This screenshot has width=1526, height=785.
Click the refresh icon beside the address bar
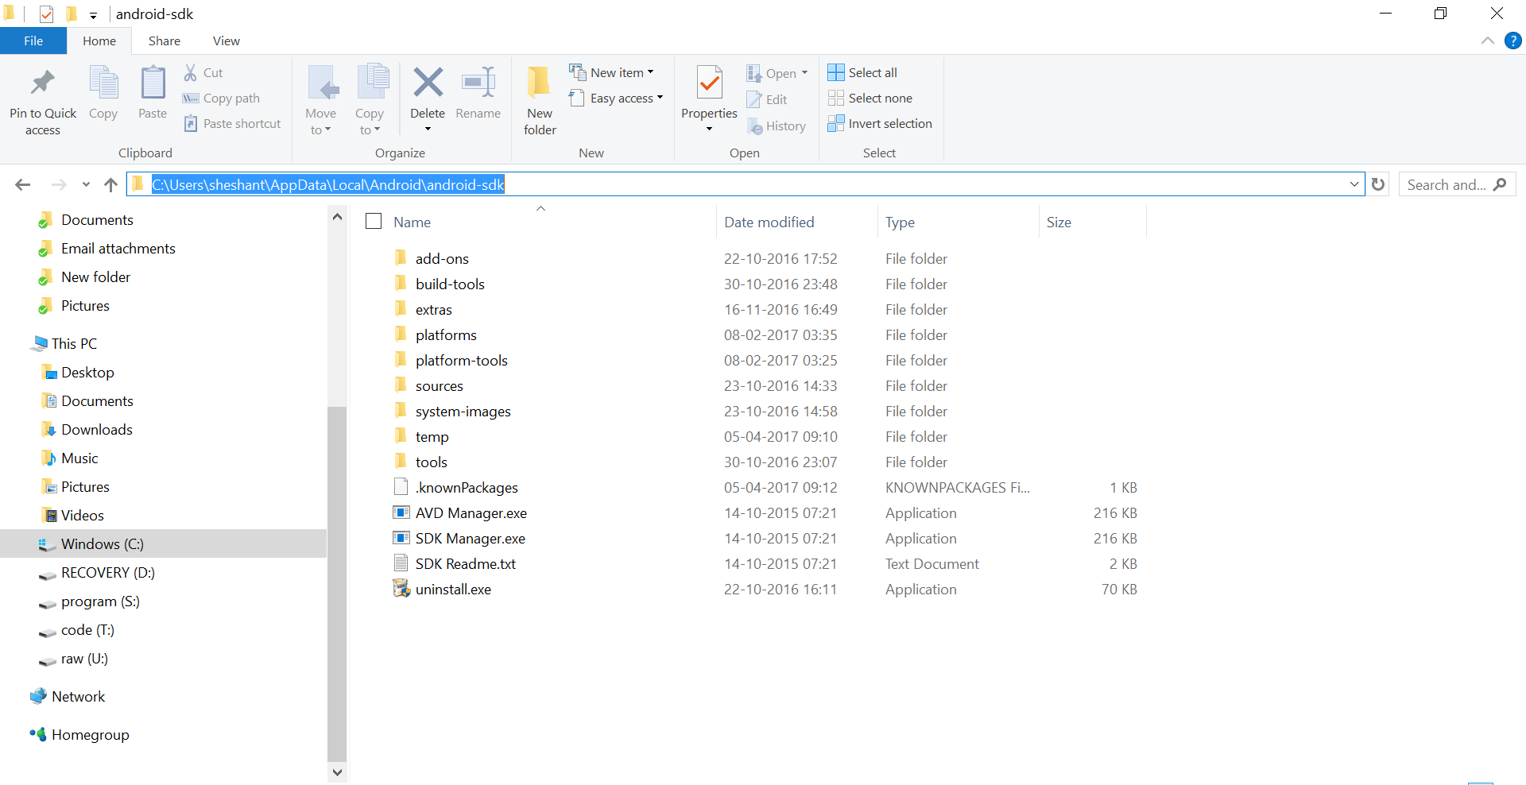1378,184
